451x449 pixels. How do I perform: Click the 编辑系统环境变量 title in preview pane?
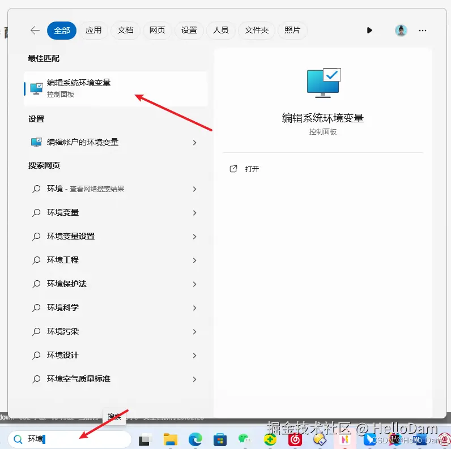point(323,118)
